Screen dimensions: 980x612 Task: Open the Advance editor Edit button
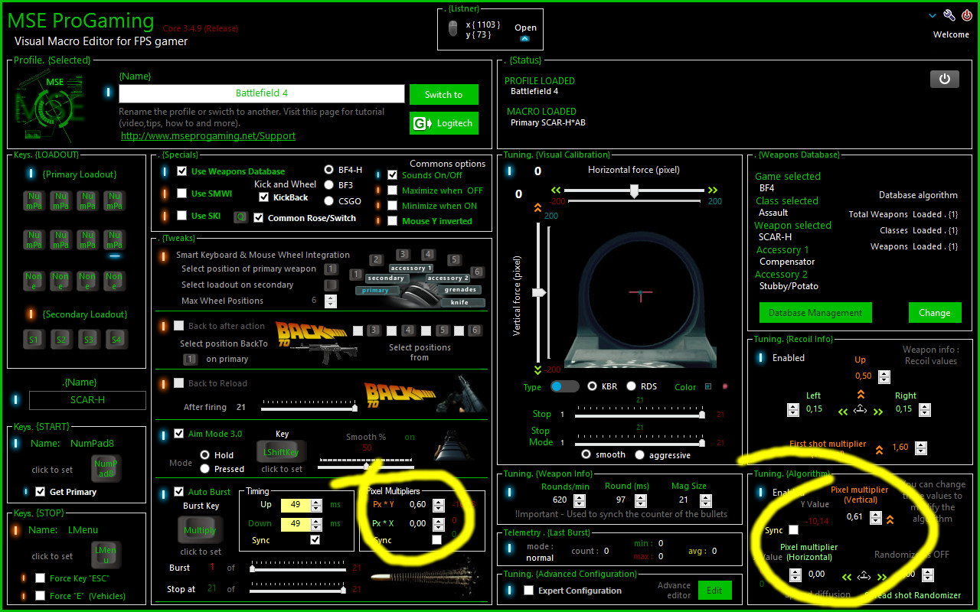click(714, 590)
